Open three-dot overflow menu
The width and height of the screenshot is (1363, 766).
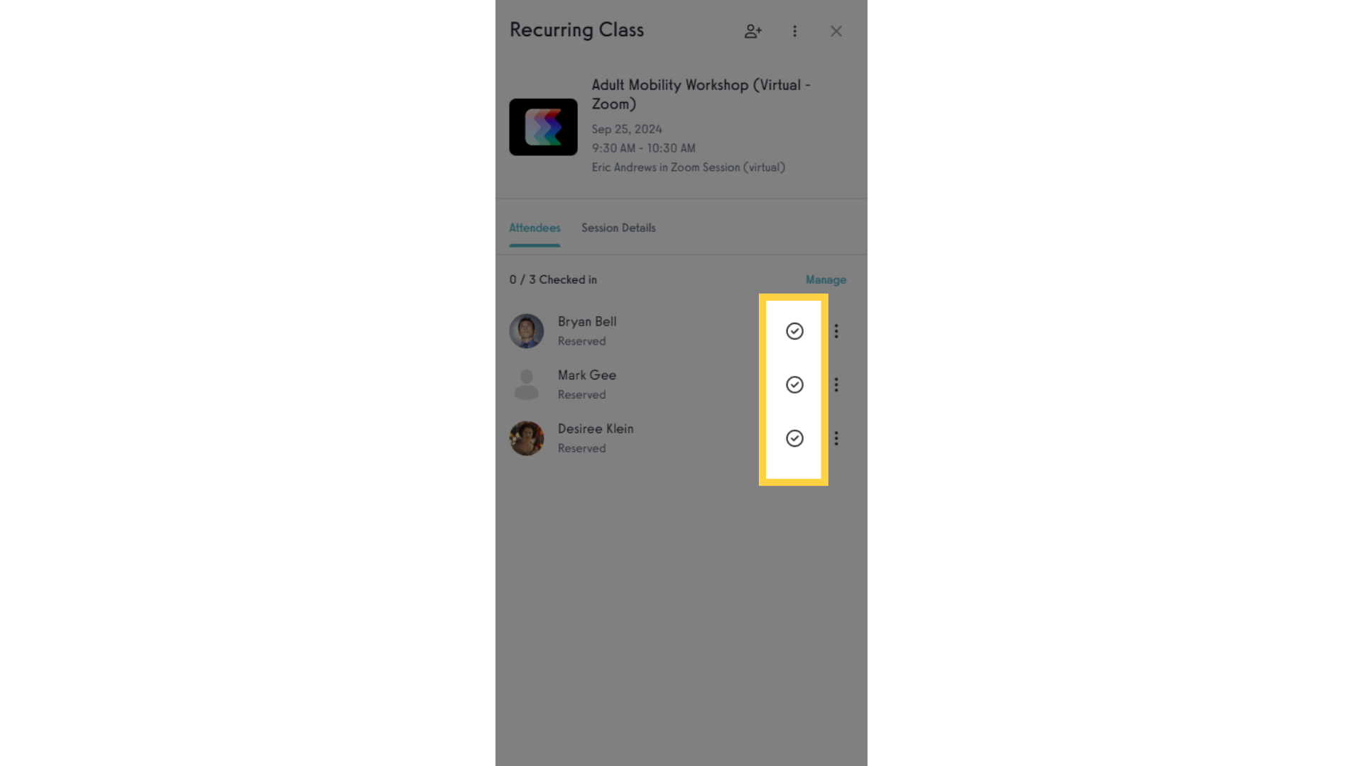tap(795, 30)
